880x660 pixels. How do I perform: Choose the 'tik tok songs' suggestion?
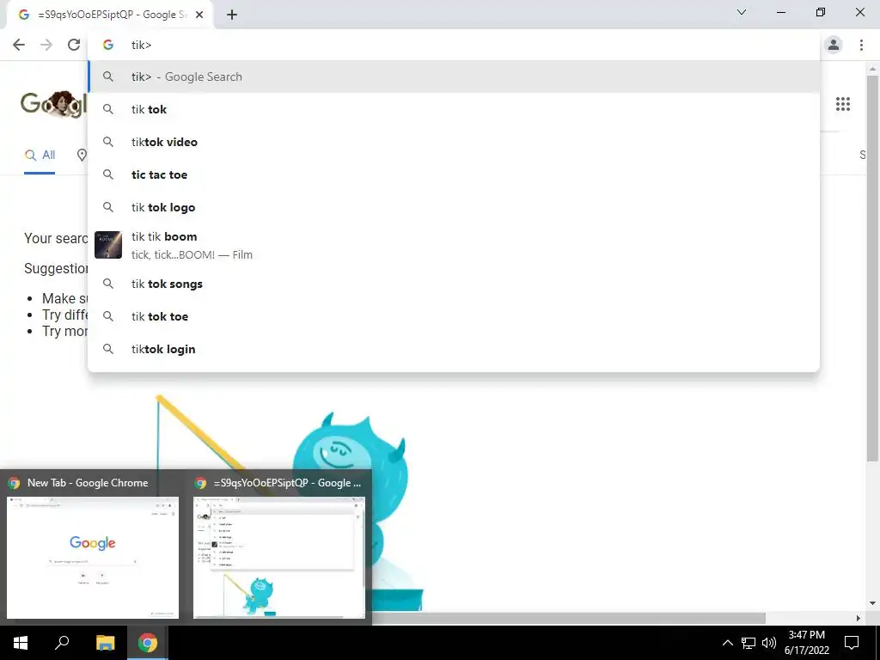point(454,284)
